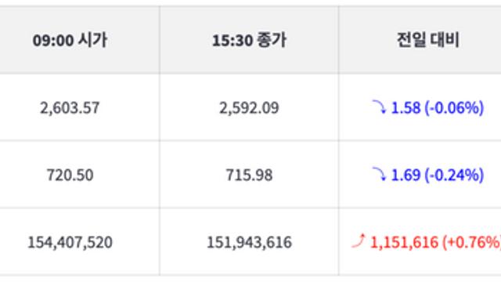Screen dimensions: 501x282
Task: Click the (-0.24%) percentage text
Action: [x=454, y=175]
